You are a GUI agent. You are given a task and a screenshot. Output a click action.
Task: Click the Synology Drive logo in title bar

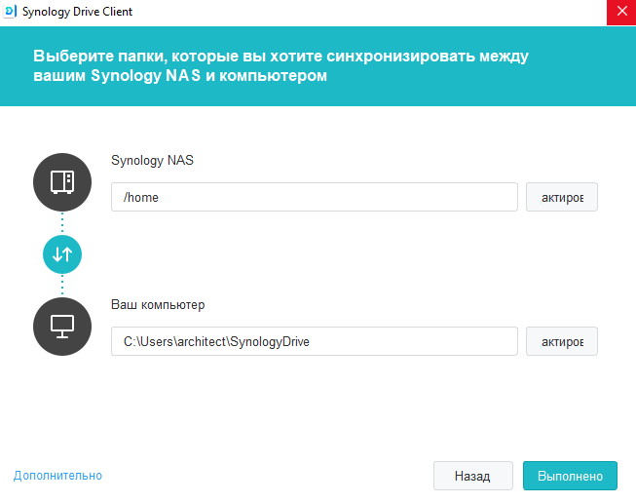click(x=11, y=12)
